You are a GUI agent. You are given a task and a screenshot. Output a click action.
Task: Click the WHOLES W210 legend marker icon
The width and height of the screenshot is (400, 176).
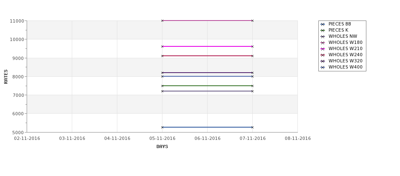click(323, 49)
